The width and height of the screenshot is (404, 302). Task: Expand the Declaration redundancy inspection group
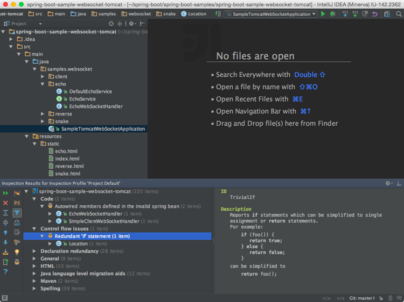pos(34,251)
